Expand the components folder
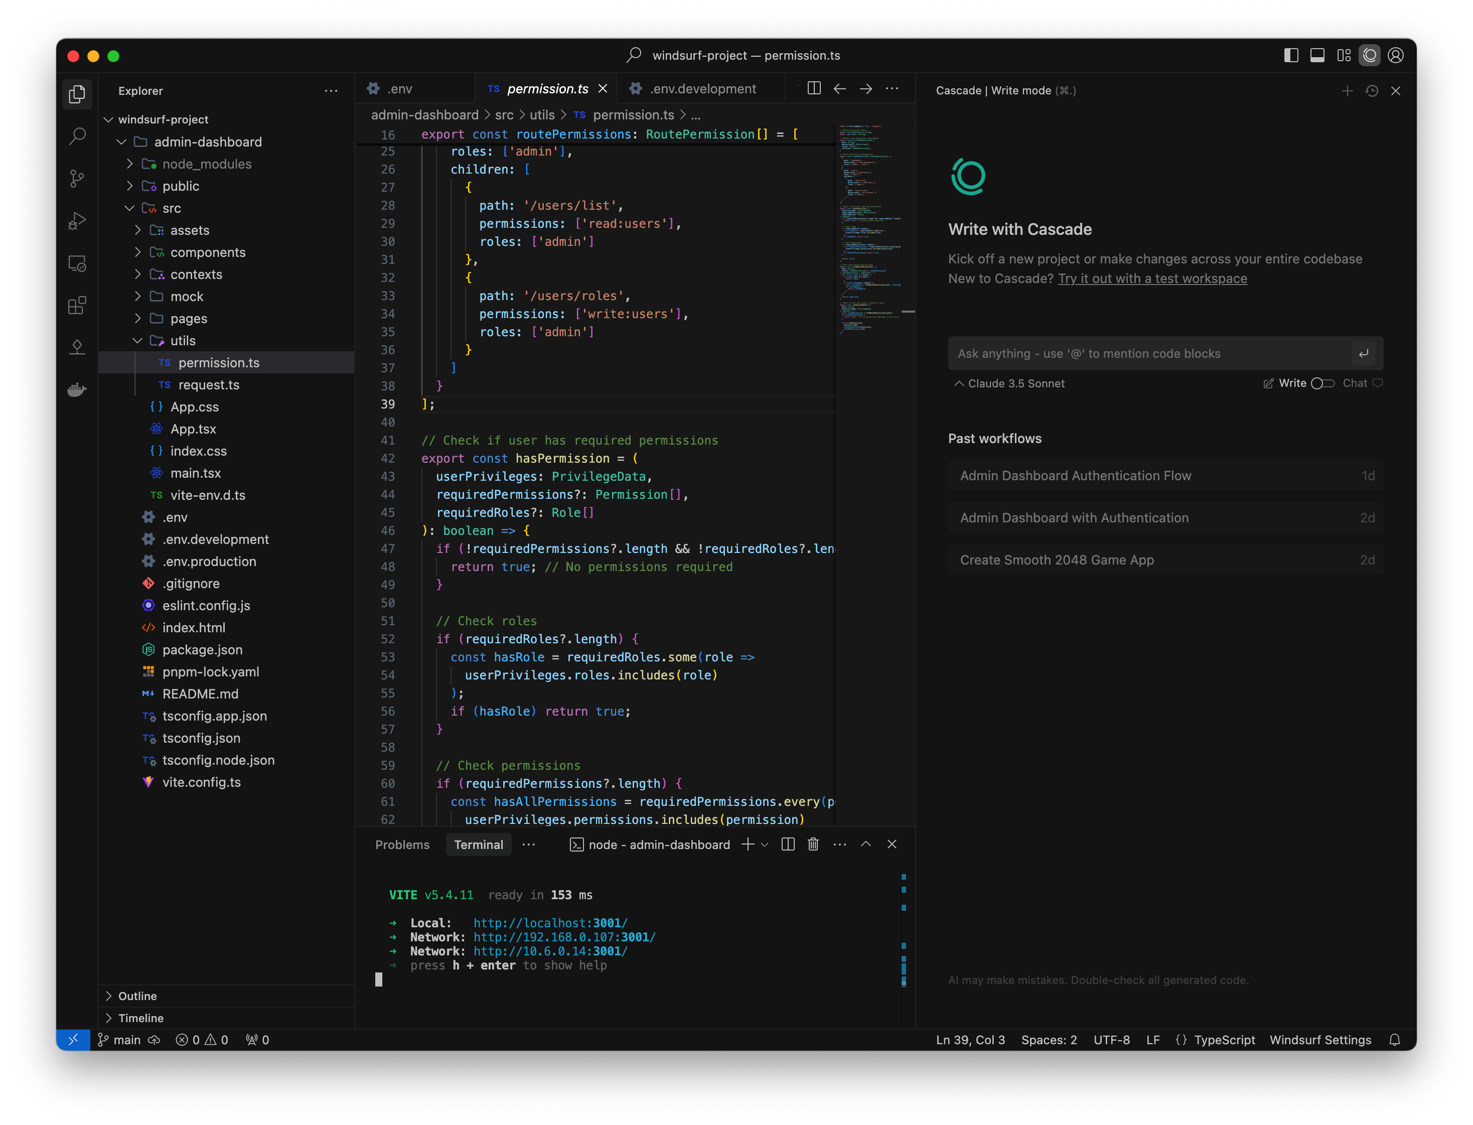This screenshot has width=1473, height=1125. (x=208, y=252)
